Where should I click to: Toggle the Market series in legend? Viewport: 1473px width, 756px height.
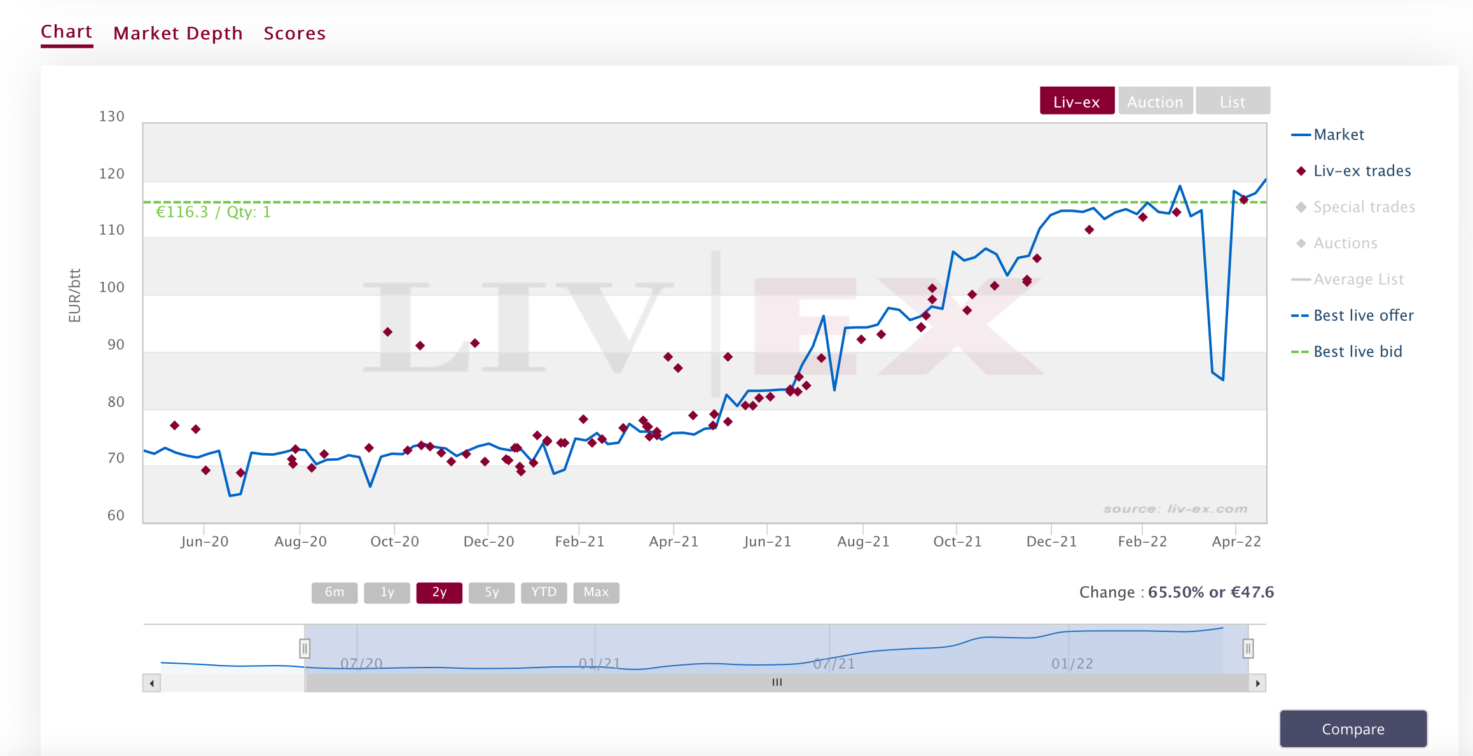1328,135
